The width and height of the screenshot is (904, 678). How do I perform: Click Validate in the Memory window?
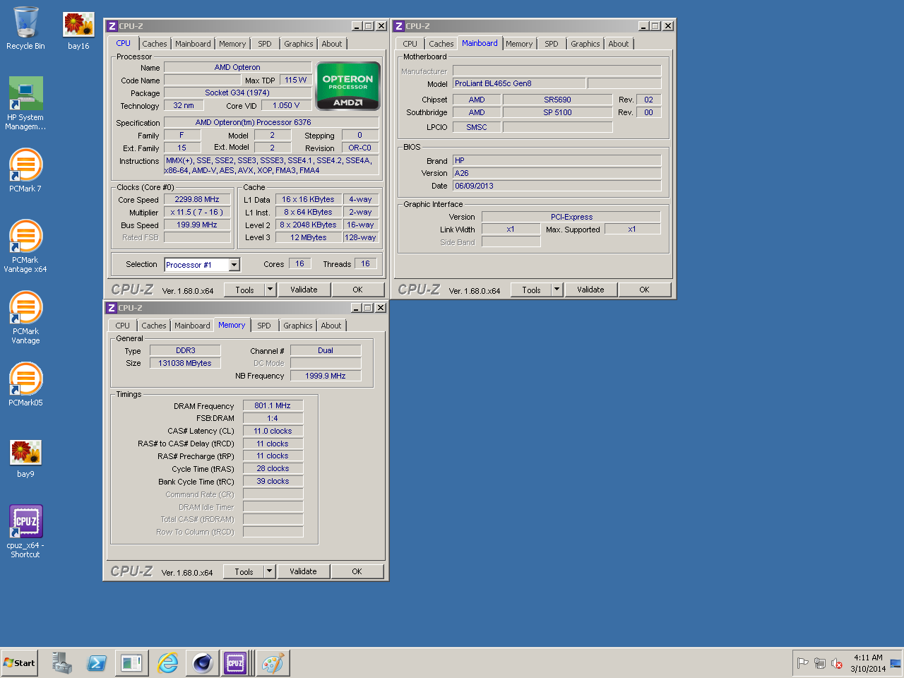[303, 571]
